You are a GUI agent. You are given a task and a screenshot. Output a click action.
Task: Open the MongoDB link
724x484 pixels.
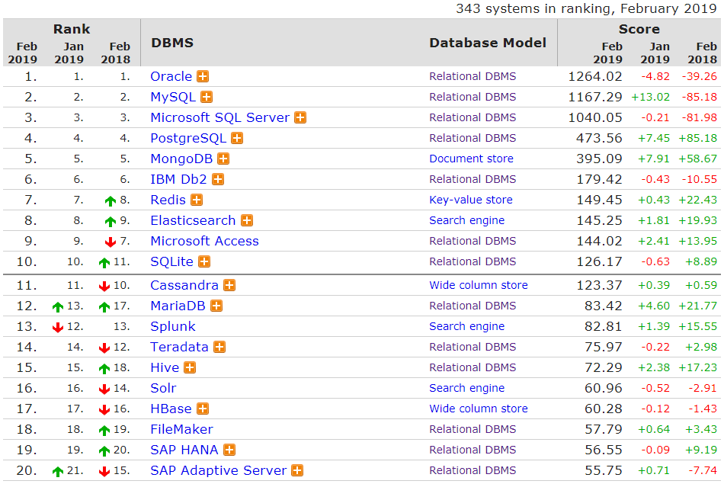point(181,159)
